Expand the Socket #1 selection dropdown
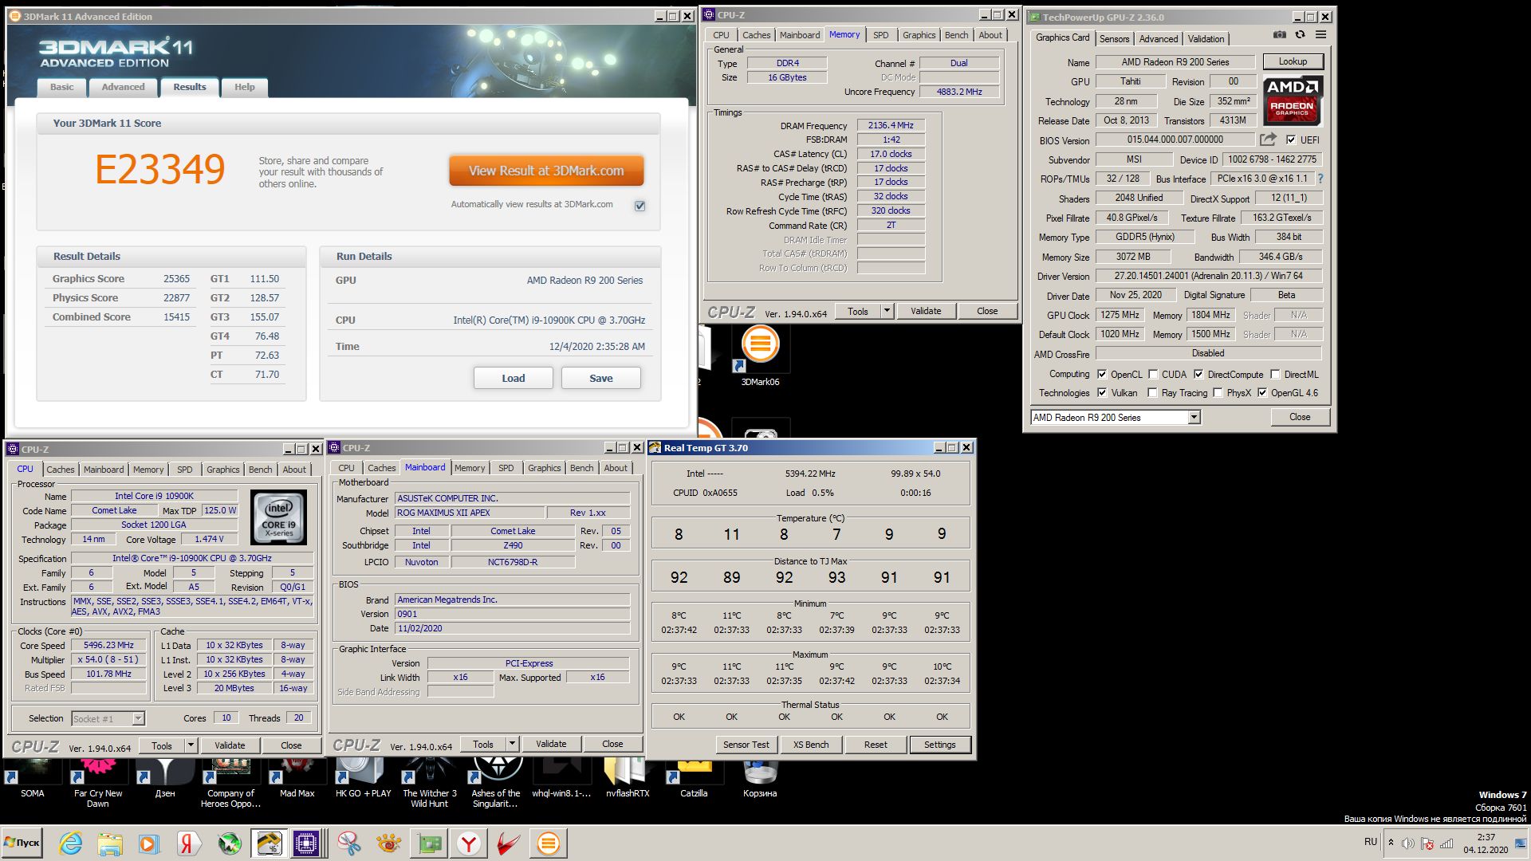The image size is (1531, 861). [138, 718]
